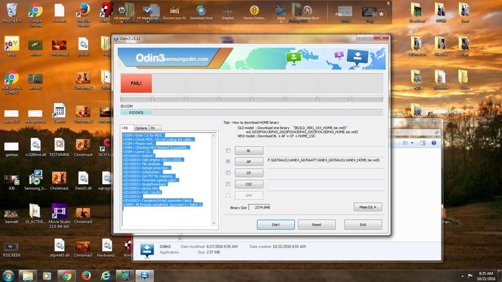Select the SS_ACTIVE... folder on the desktop
This screenshot has height=282, width=502.
click(x=36, y=214)
